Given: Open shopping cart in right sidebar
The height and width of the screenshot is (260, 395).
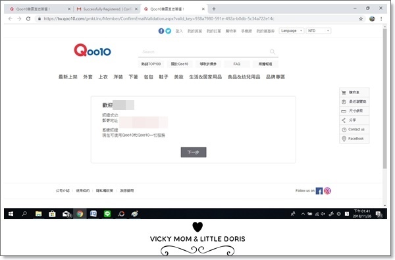Looking at the screenshot, I should (x=354, y=92).
